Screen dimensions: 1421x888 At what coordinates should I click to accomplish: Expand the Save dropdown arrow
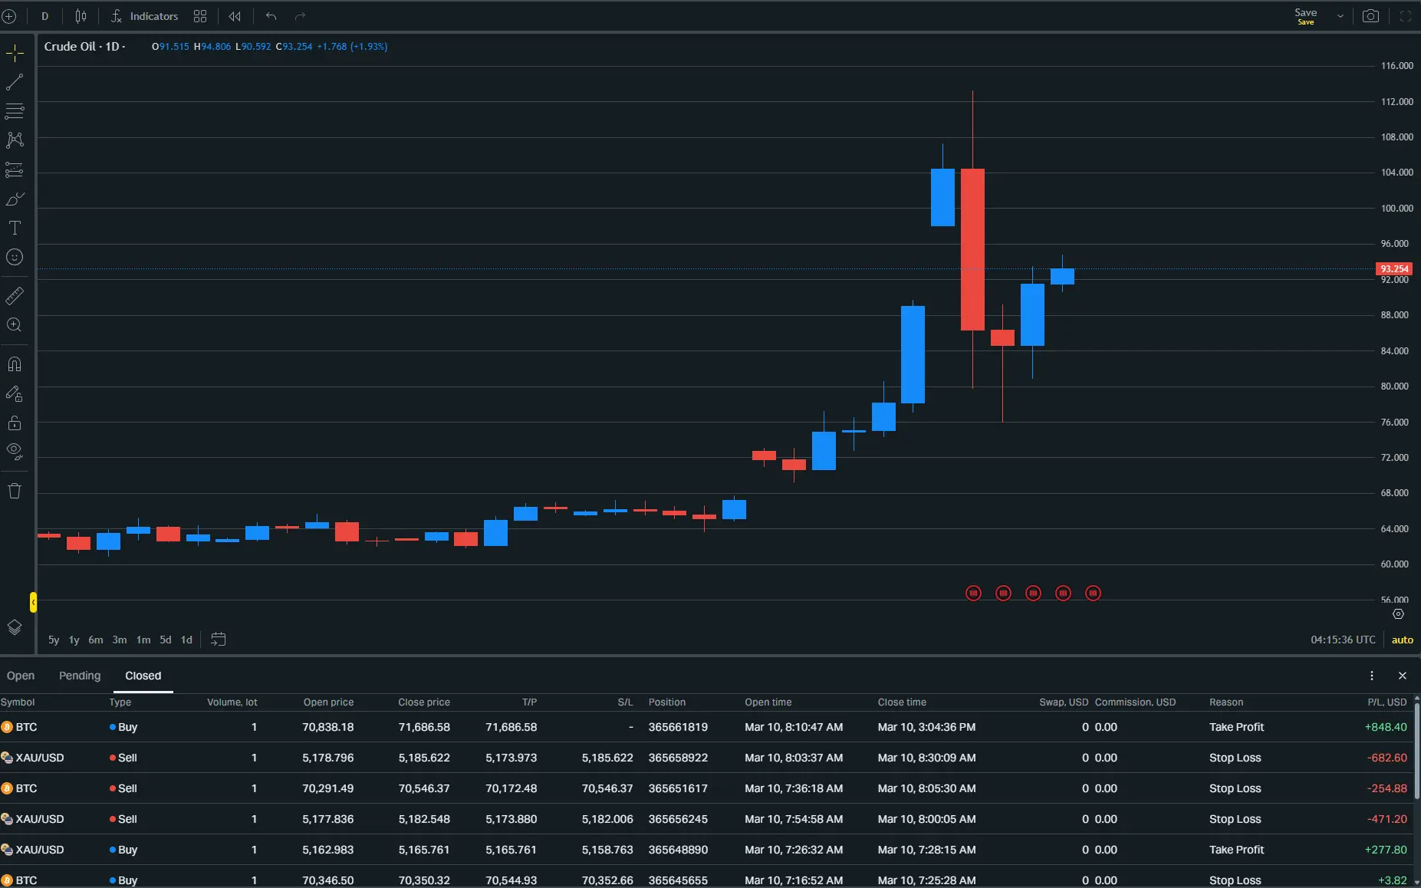(1340, 16)
